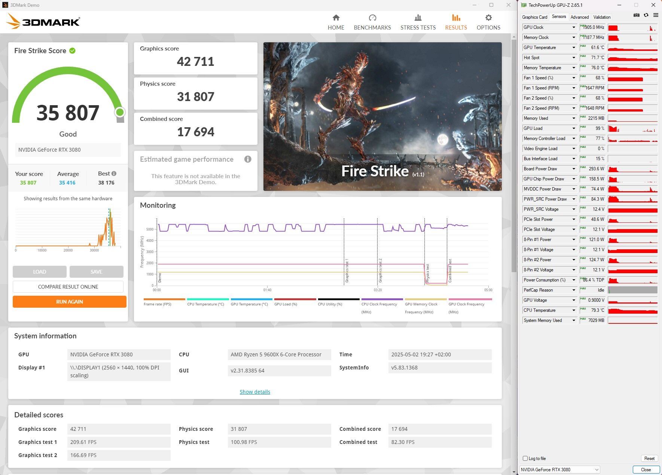This screenshot has height=475, width=662.
Task: Open the GPU Clock sensor dropdown
Action: pyautogui.click(x=574, y=27)
